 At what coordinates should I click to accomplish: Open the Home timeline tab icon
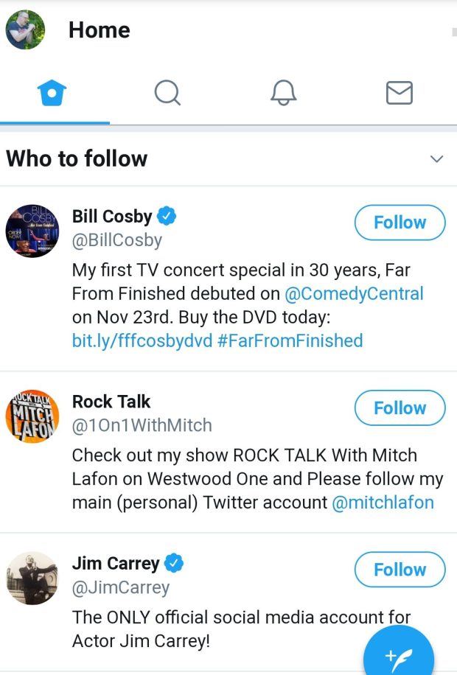point(52,94)
